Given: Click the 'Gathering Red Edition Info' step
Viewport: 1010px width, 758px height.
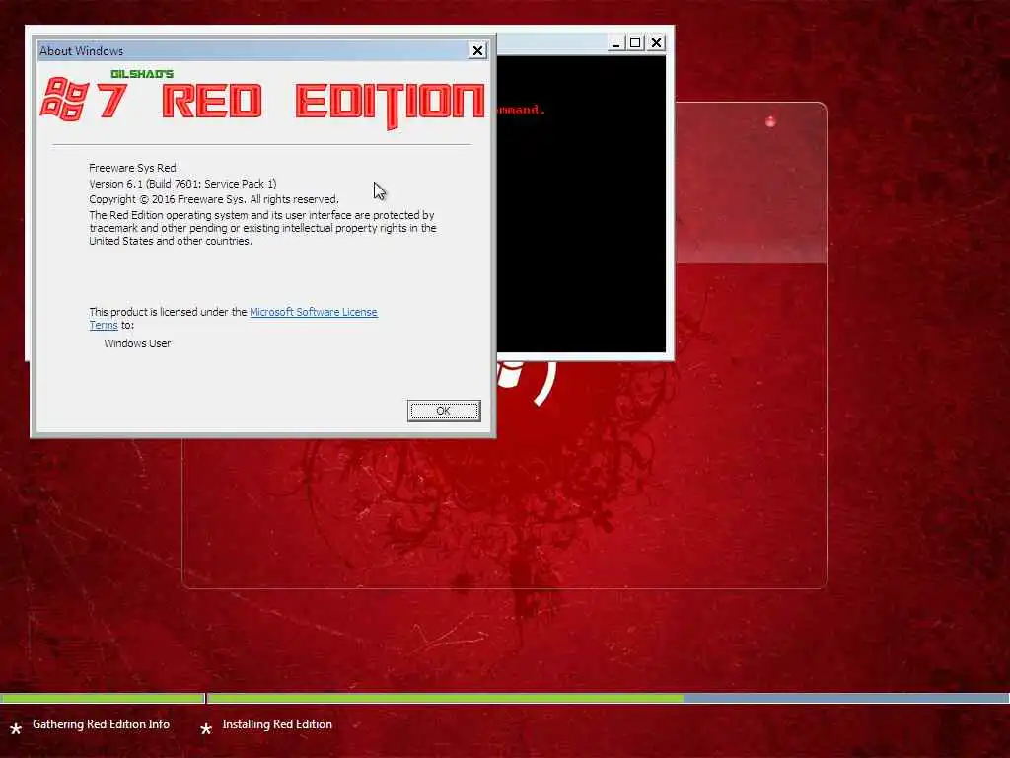Looking at the screenshot, I should pyautogui.click(x=102, y=724).
